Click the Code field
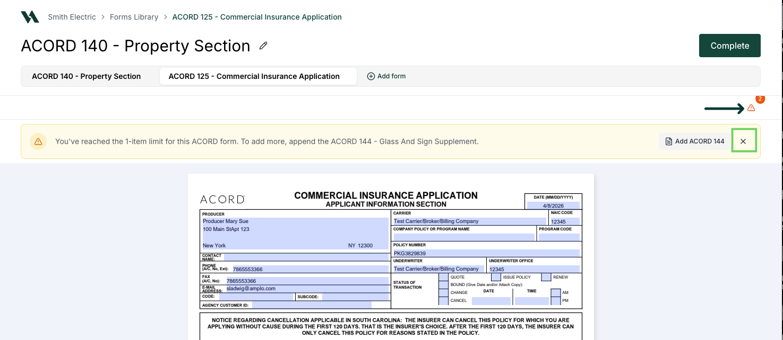Image resolution: width=783 pixels, height=340 pixels. (256, 297)
